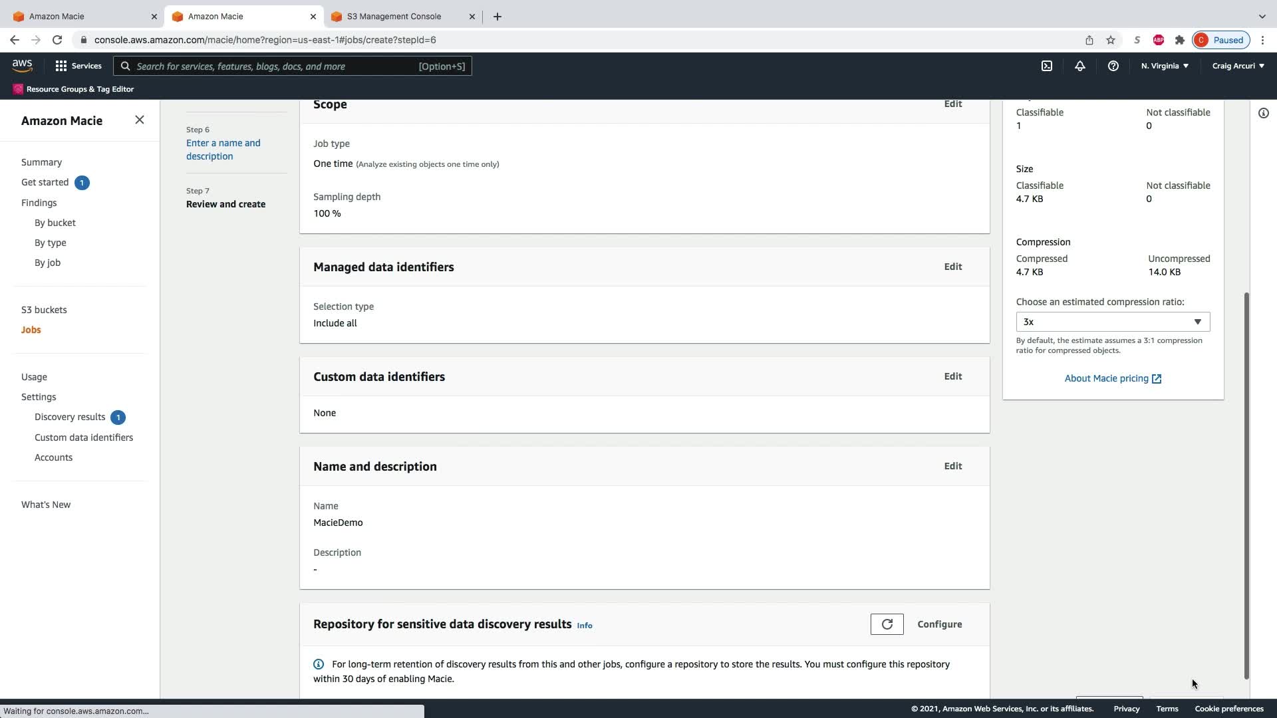
Task: Click the help question mark icon
Action: pos(1113,66)
